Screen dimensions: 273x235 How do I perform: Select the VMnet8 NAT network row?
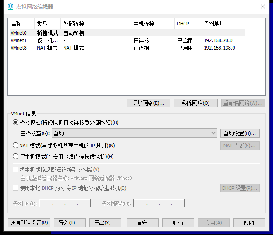pyautogui.click(x=19, y=48)
